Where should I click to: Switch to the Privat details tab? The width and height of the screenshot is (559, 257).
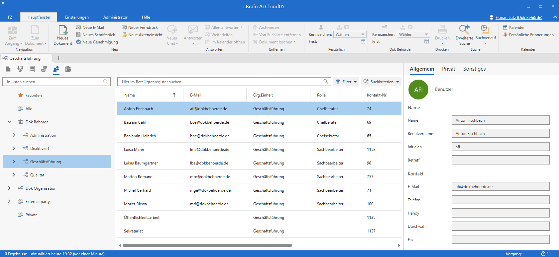coord(448,69)
